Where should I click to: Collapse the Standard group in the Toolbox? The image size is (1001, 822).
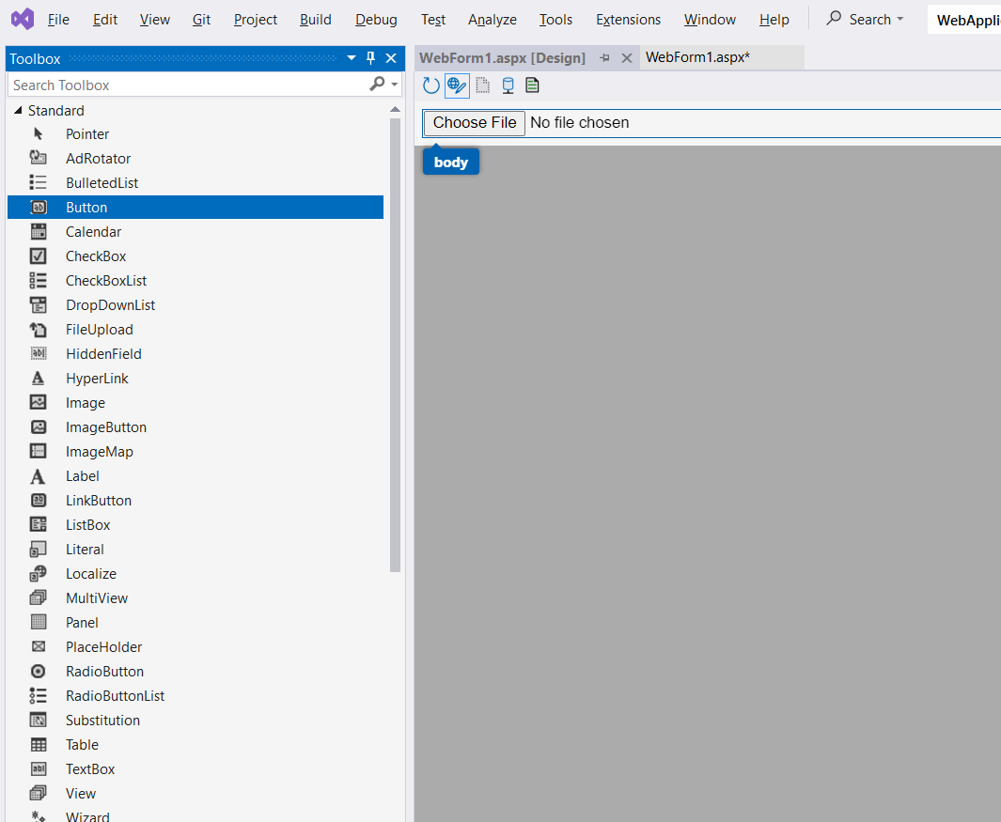(19, 110)
